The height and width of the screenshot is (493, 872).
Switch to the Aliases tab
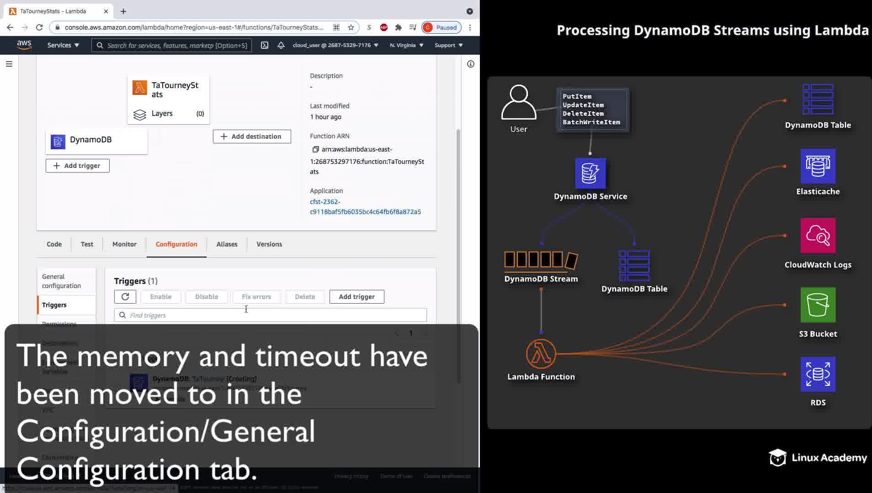click(x=227, y=244)
